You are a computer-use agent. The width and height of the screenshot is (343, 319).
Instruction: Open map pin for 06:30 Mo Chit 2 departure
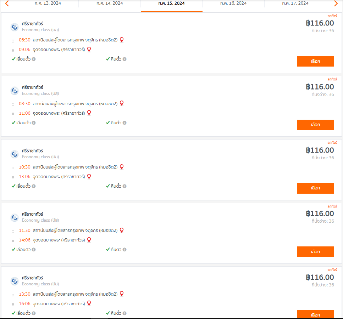122,40
